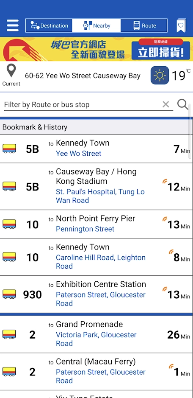This screenshot has height=398, width=193.
Task: Open route 2 to Central (Macau Ferry)
Action: pyautogui.click(x=96, y=372)
